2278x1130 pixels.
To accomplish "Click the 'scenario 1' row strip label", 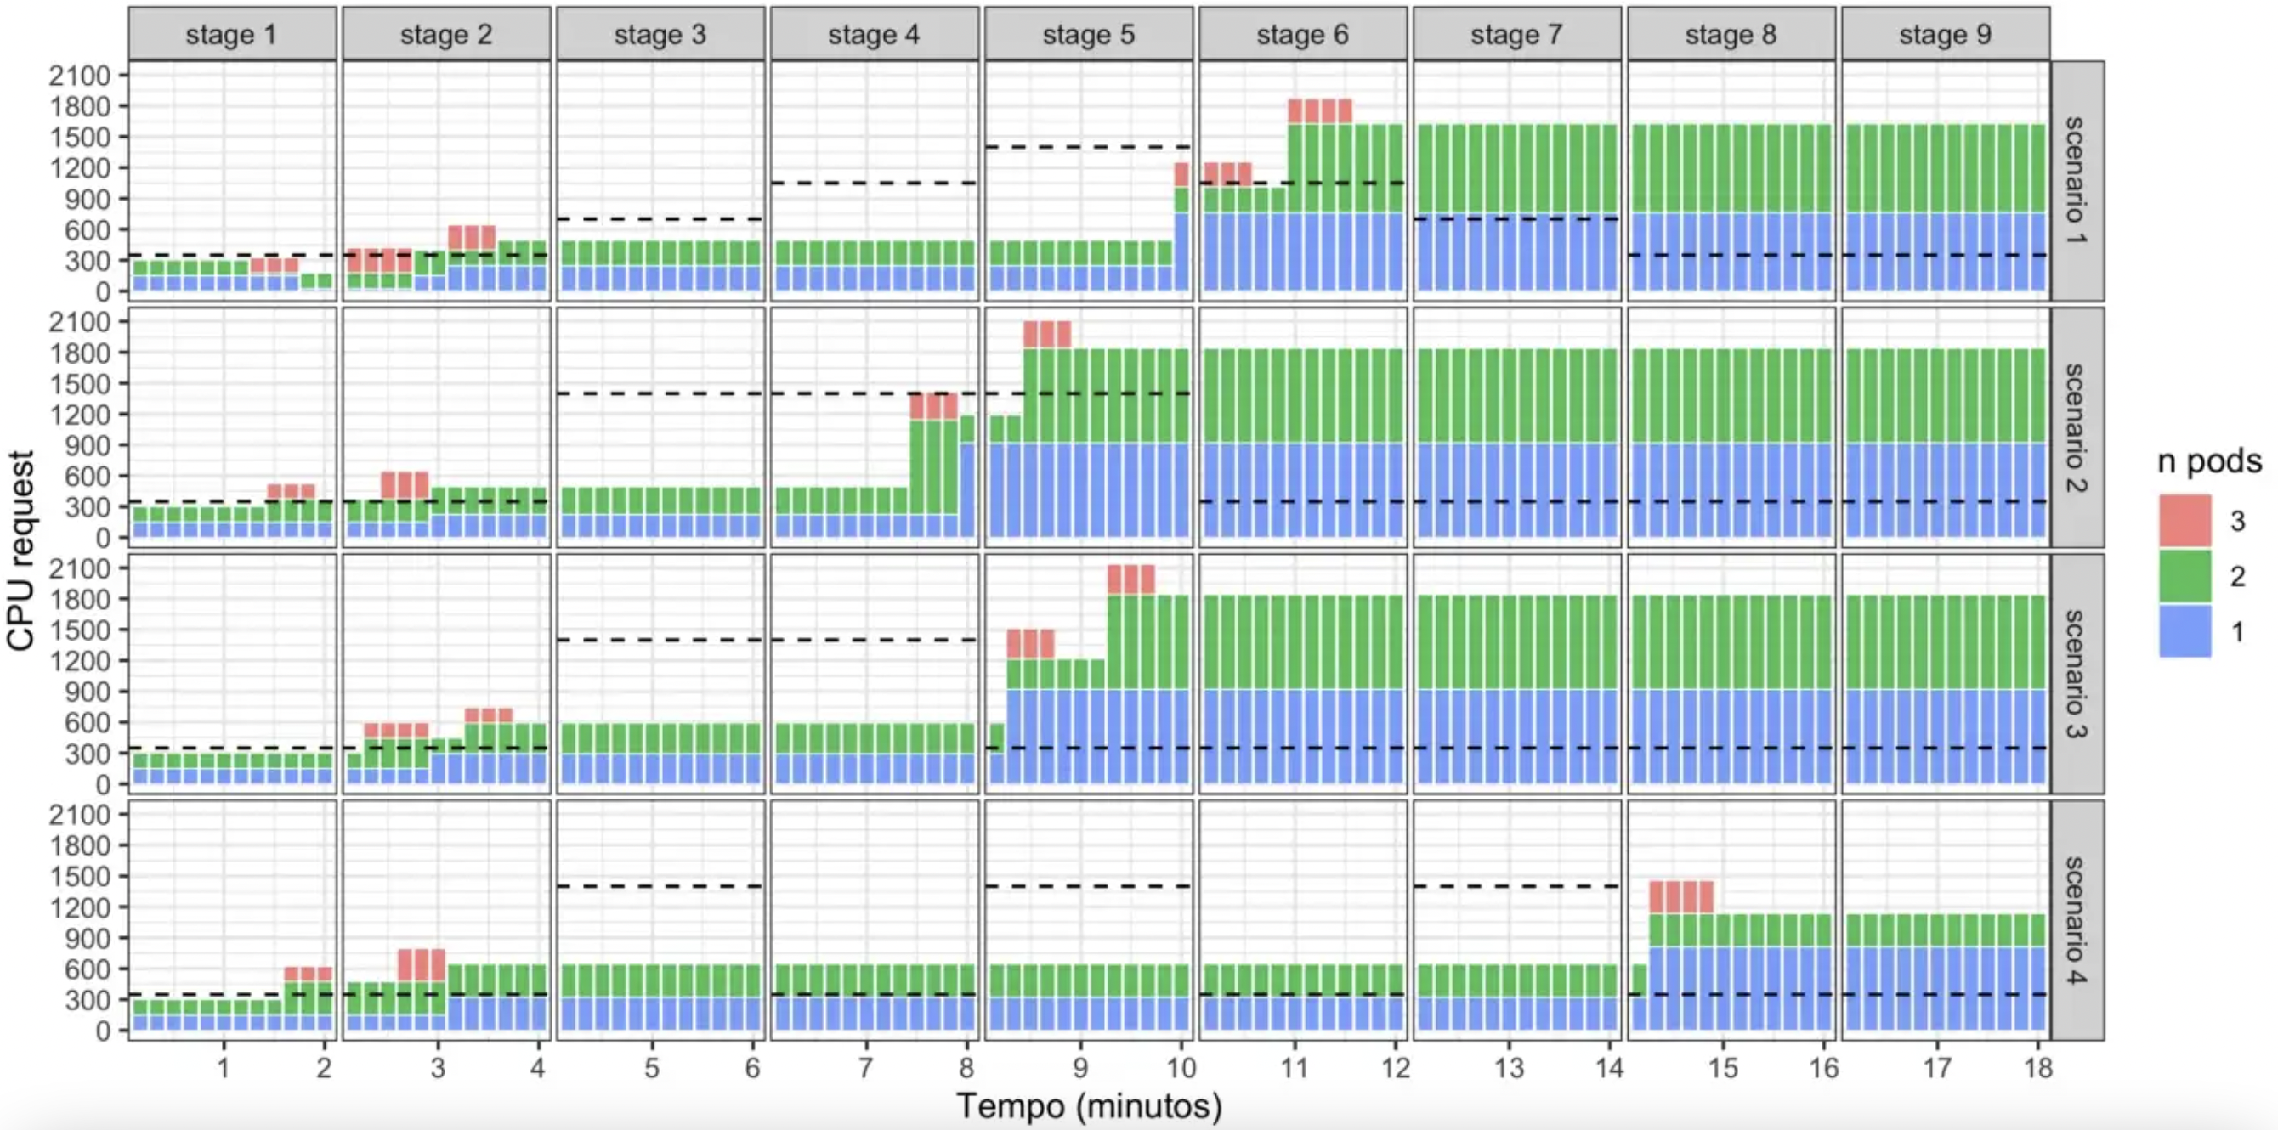I will coord(2077,181).
